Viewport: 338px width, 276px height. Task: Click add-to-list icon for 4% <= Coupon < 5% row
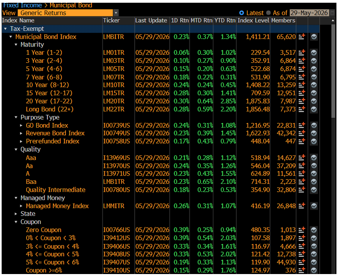point(302,254)
